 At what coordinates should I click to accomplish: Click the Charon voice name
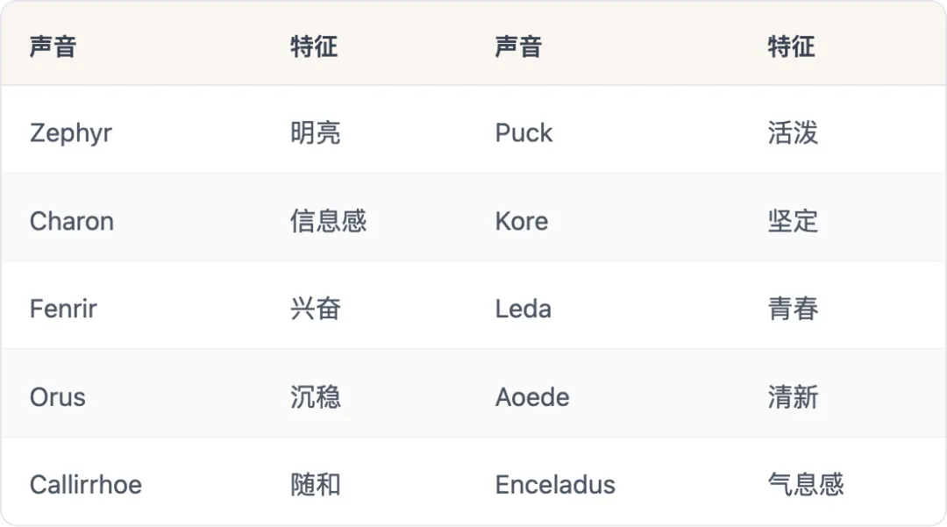point(71,221)
